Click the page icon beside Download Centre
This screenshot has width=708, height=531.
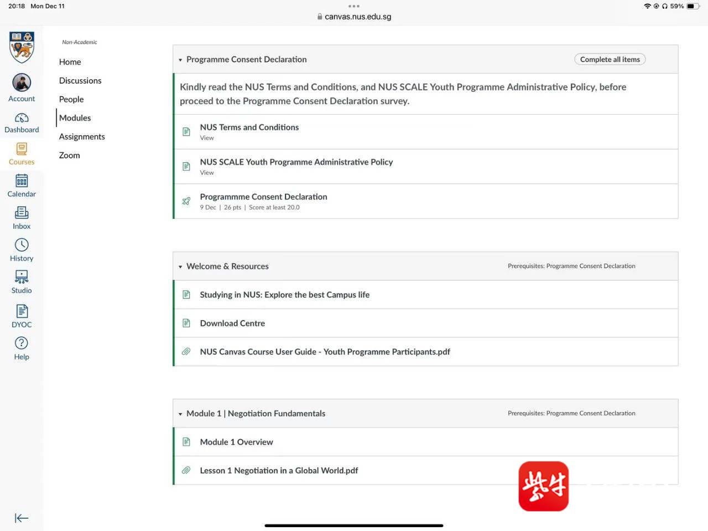[186, 323]
